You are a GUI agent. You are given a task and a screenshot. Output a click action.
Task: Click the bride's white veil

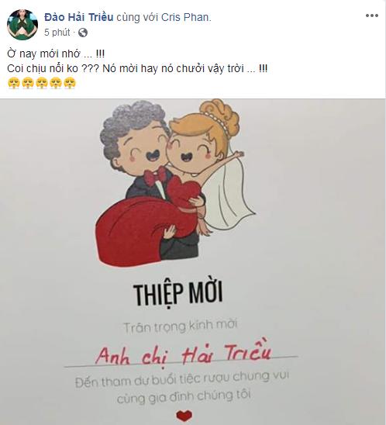229,194
